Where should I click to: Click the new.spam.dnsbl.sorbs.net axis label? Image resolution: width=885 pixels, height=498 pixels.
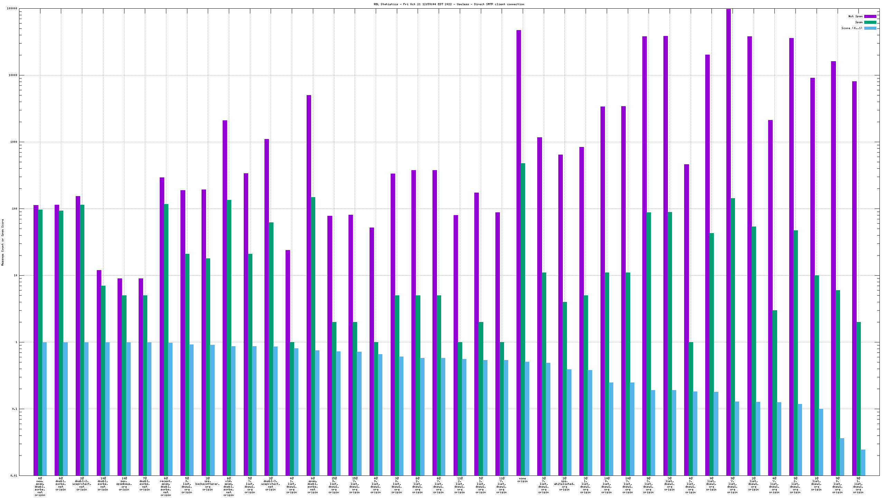coord(40,487)
